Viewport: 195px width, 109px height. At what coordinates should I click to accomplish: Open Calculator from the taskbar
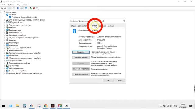click(25, 106)
